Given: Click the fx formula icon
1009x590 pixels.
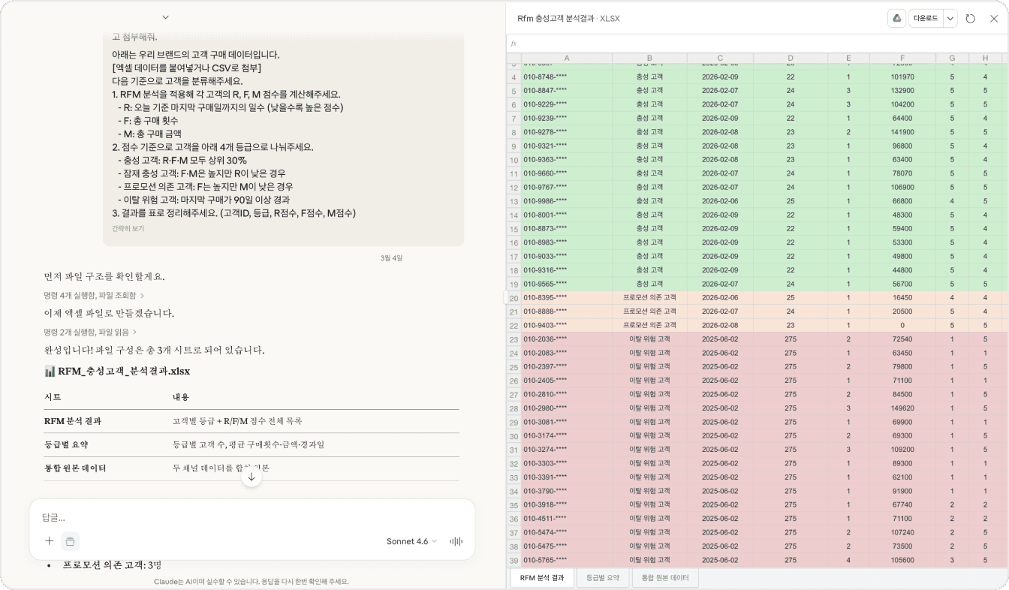Looking at the screenshot, I should [x=514, y=44].
